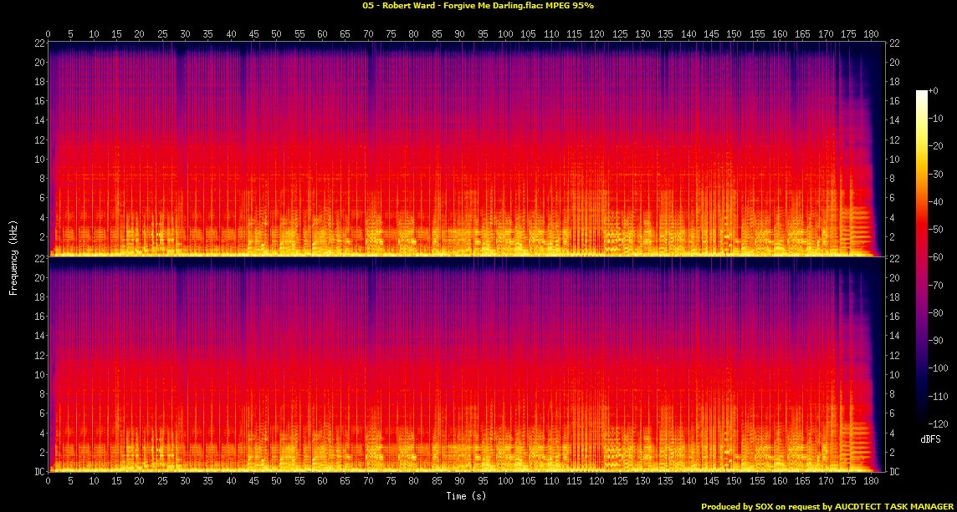Viewport: 957px width, 512px height.
Task: Click the "-90" value on the color scale
Action: point(936,340)
